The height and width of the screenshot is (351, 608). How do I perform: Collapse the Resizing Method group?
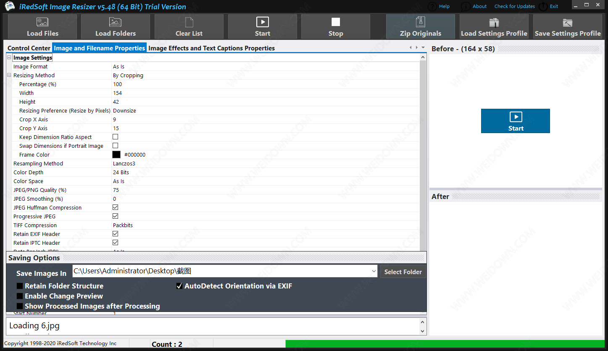[x=9, y=75]
